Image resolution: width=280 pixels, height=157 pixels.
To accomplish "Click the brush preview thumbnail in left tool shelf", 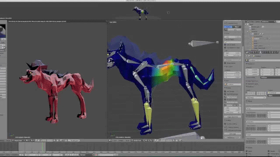I will 3,31.
